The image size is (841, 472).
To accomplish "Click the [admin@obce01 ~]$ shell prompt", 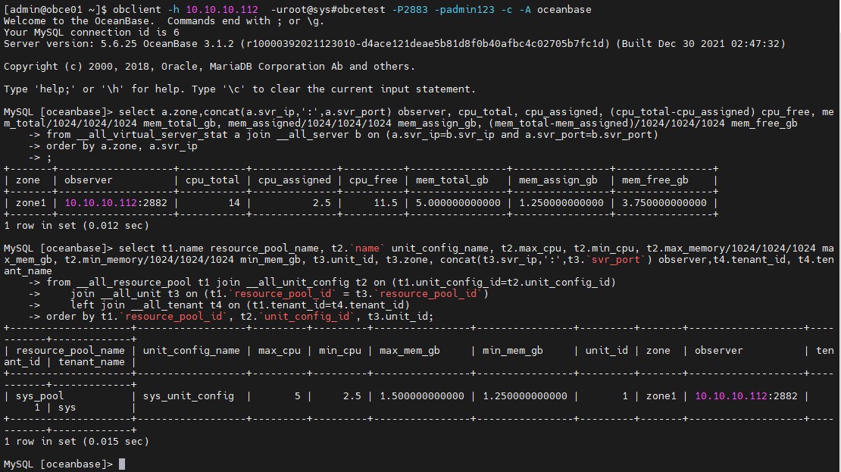I will [x=55, y=10].
